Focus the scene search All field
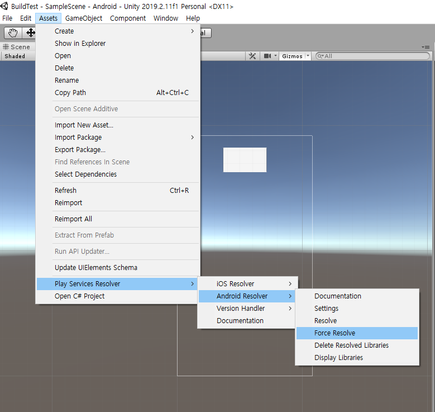This screenshot has height=412, width=435. pos(372,56)
